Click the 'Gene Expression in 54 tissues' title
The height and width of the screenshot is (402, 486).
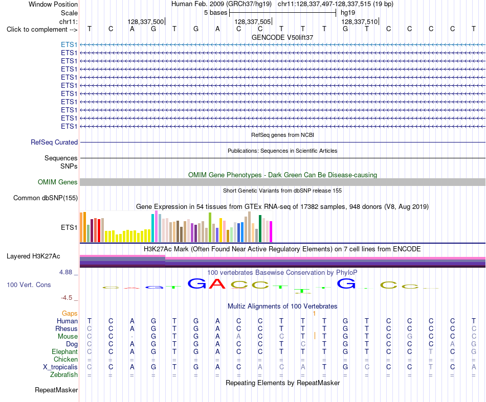282,207
